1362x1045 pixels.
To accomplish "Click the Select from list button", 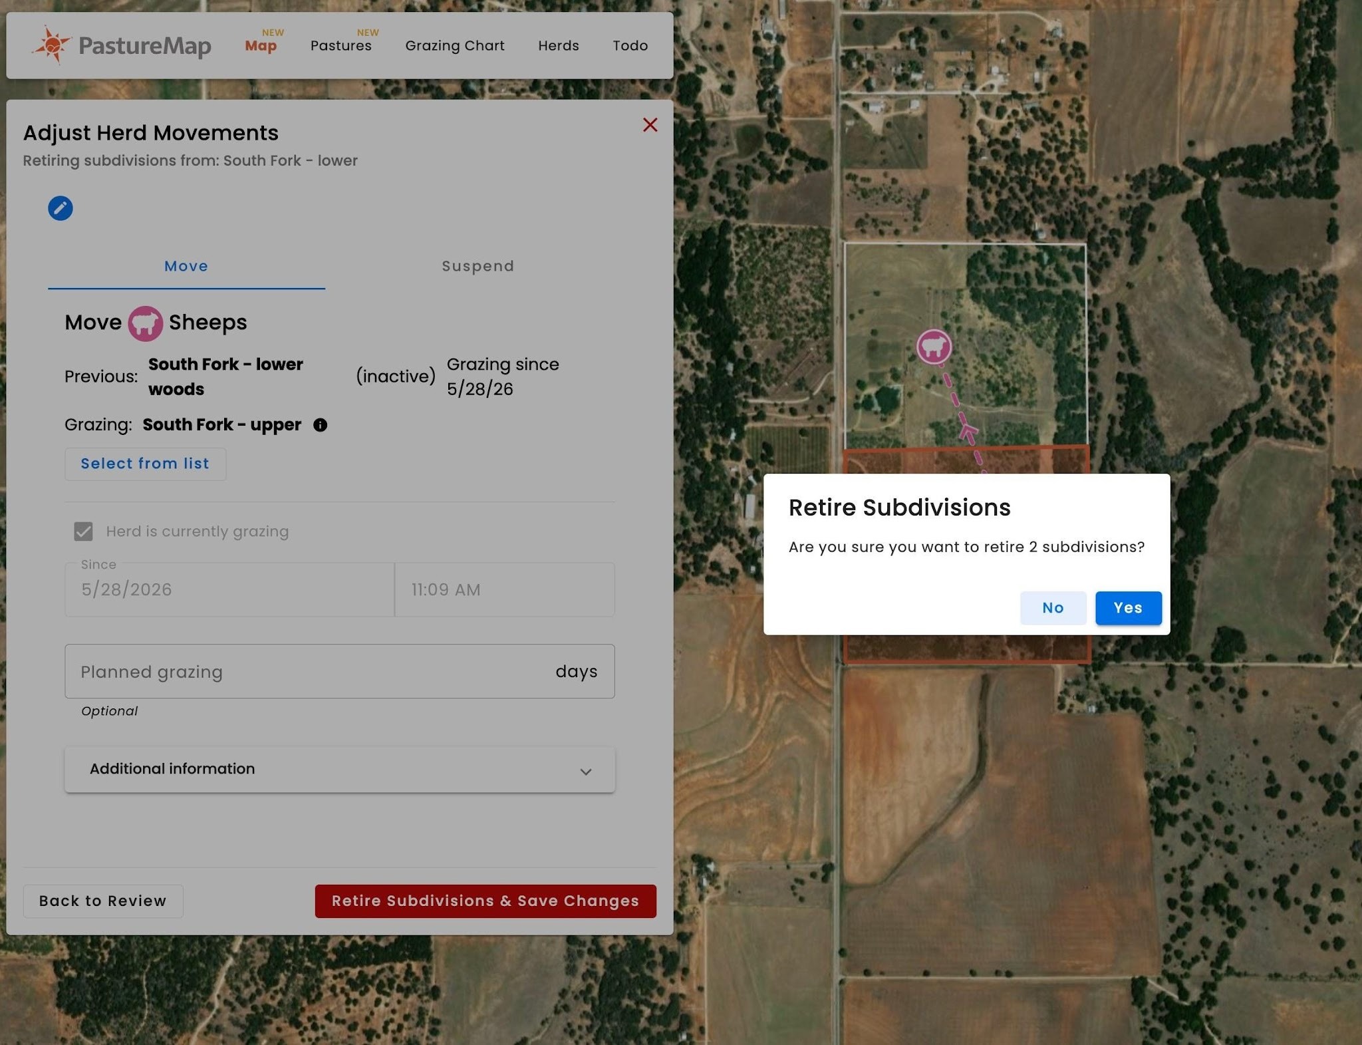I will pyautogui.click(x=145, y=464).
